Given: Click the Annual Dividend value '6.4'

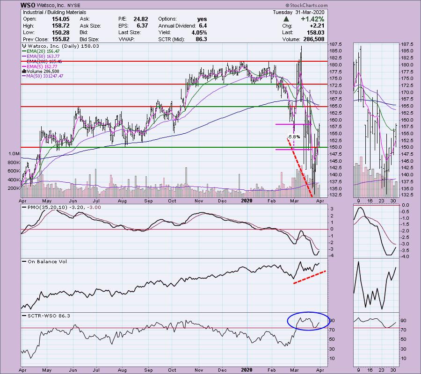Looking at the screenshot, I should (203, 26).
